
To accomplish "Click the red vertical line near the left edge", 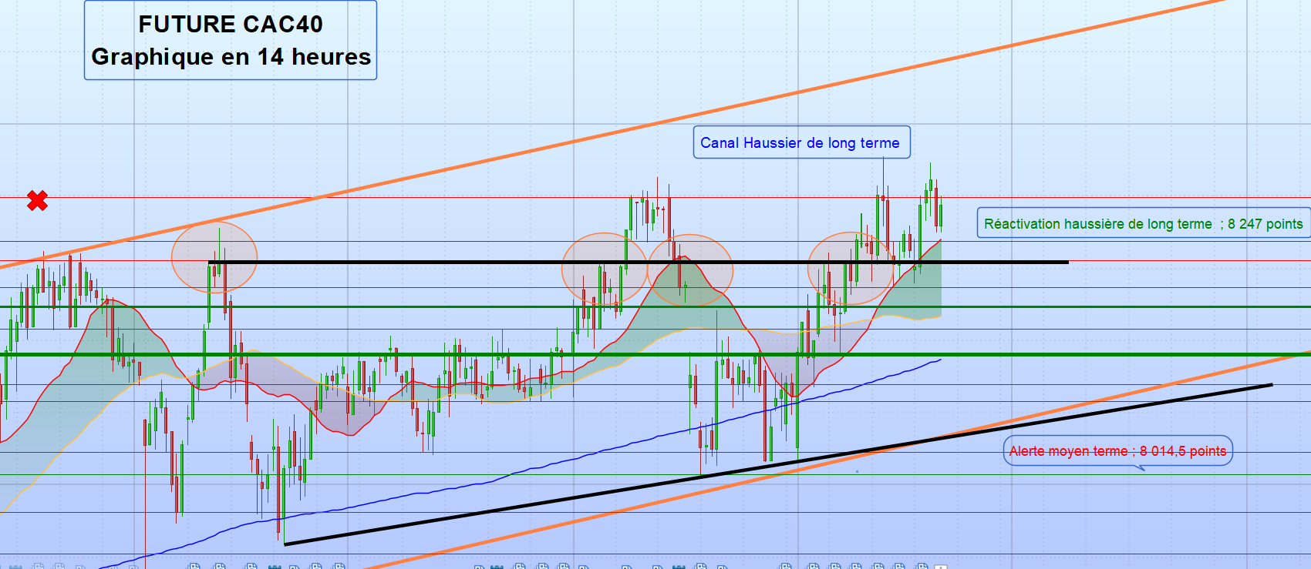I will point(146,500).
